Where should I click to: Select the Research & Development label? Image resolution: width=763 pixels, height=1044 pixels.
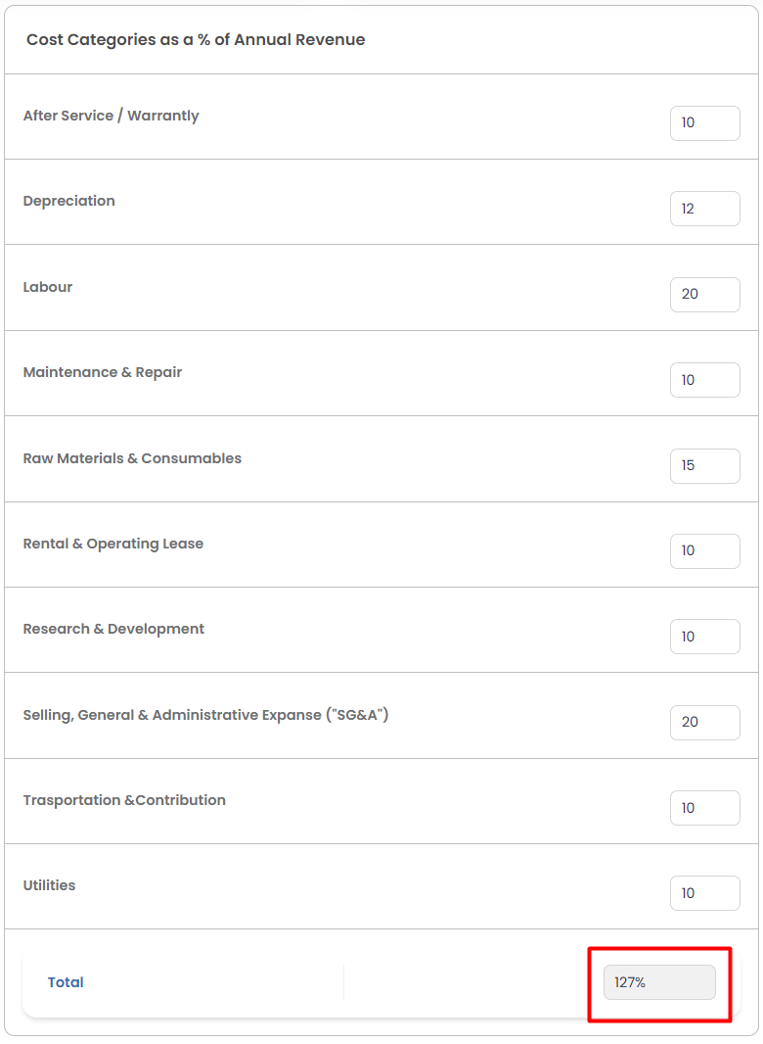point(113,629)
